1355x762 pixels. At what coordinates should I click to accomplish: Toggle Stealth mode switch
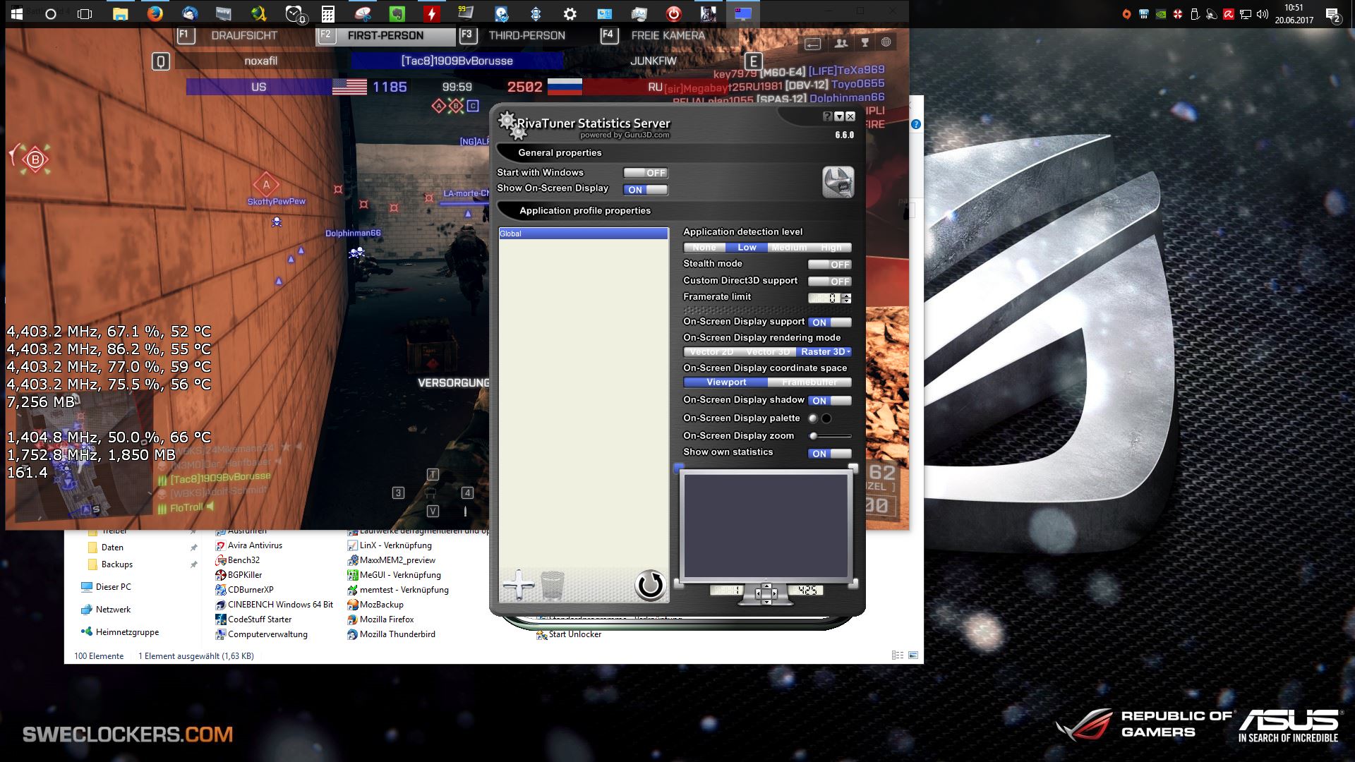[x=829, y=265]
